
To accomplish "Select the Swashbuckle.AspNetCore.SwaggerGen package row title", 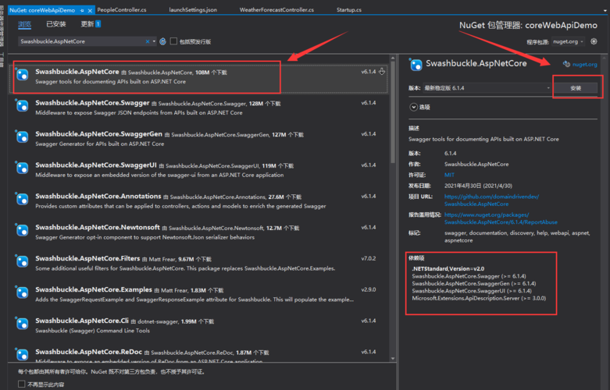I will (x=99, y=133).
